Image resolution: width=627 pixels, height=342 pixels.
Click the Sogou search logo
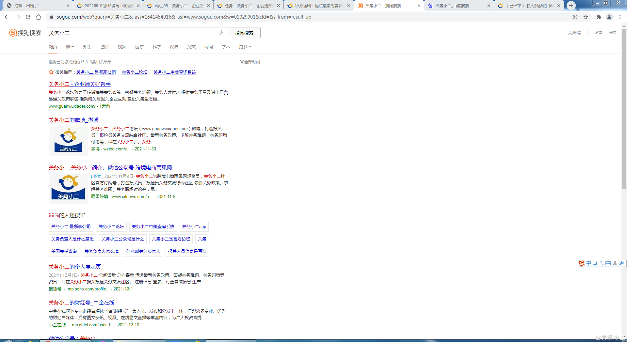point(25,33)
